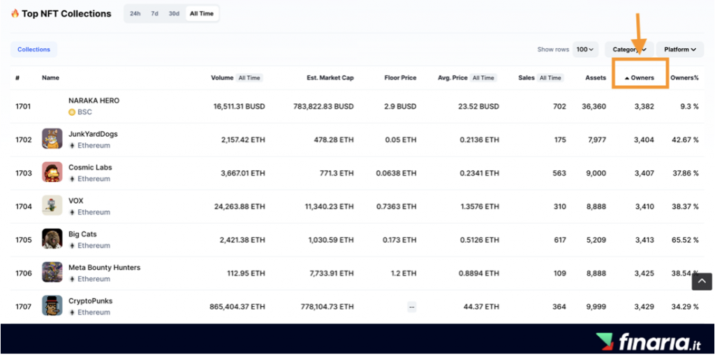Screen dimensions: 715x355
Task: Open the JunkYardDogs collection name link
Action: click(x=93, y=134)
